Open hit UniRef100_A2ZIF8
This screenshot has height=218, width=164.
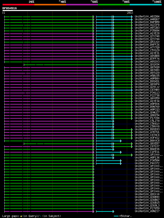point(147,25)
